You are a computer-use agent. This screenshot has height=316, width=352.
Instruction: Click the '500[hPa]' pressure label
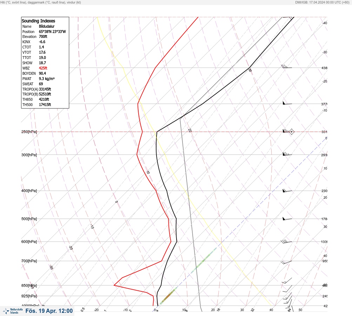coord(29,219)
